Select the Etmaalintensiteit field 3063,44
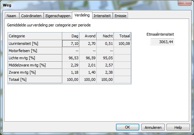194x135 pixels. (162, 42)
